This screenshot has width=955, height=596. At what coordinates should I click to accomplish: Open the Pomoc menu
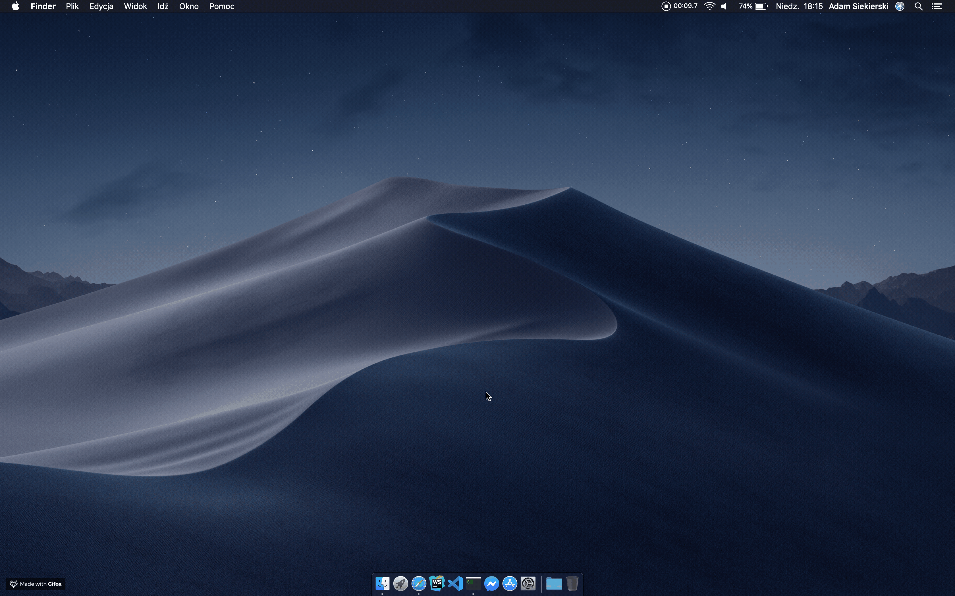[221, 6]
